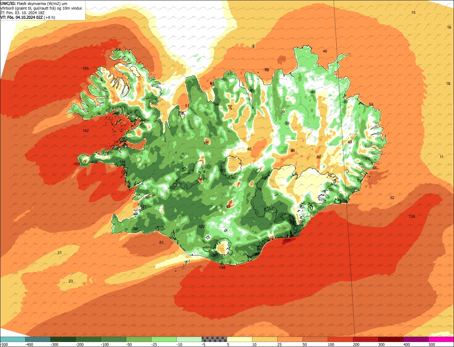Pick the palest green swatch between -10 and -5
This screenshot has height=347, width=454.
(x=189, y=339)
